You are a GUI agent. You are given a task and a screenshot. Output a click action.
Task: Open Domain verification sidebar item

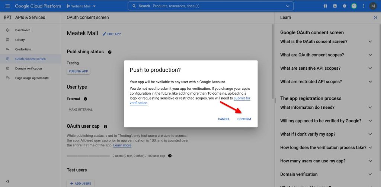click(x=31, y=68)
